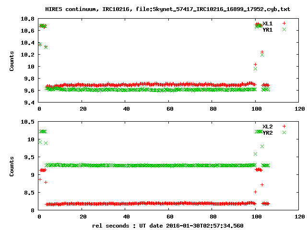Click the 10.5 tick label on lower y-axis
307x230 pixels.
click(27, 122)
